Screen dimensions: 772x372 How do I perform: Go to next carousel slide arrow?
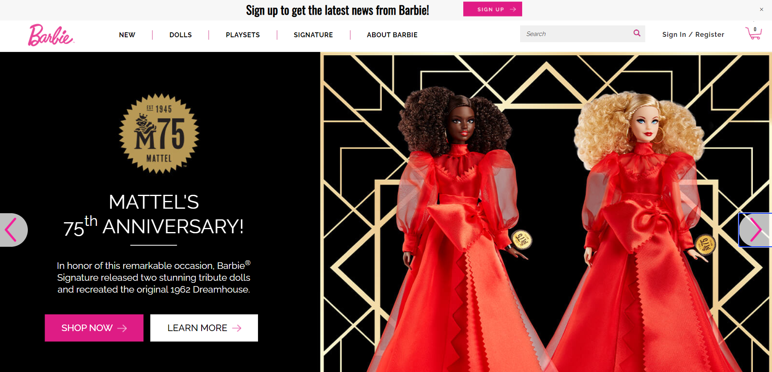click(x=755, y=230)
